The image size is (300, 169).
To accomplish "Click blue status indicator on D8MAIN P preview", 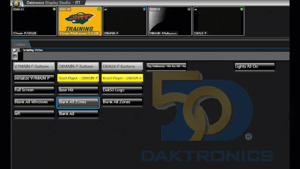I will [x=144, y=9].
